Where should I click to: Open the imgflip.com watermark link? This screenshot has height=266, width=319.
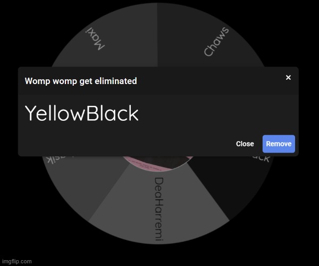click(x=16, y=261)
